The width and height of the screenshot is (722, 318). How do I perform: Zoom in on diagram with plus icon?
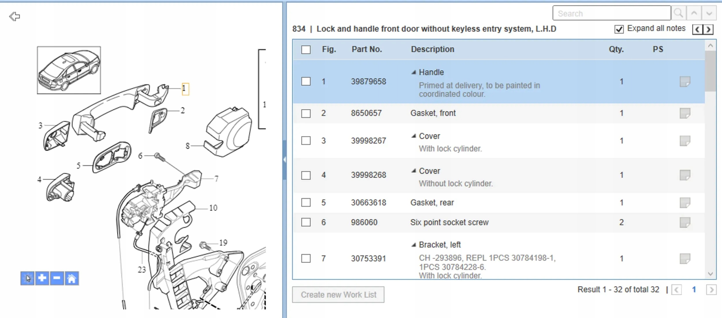click(42, 278)
